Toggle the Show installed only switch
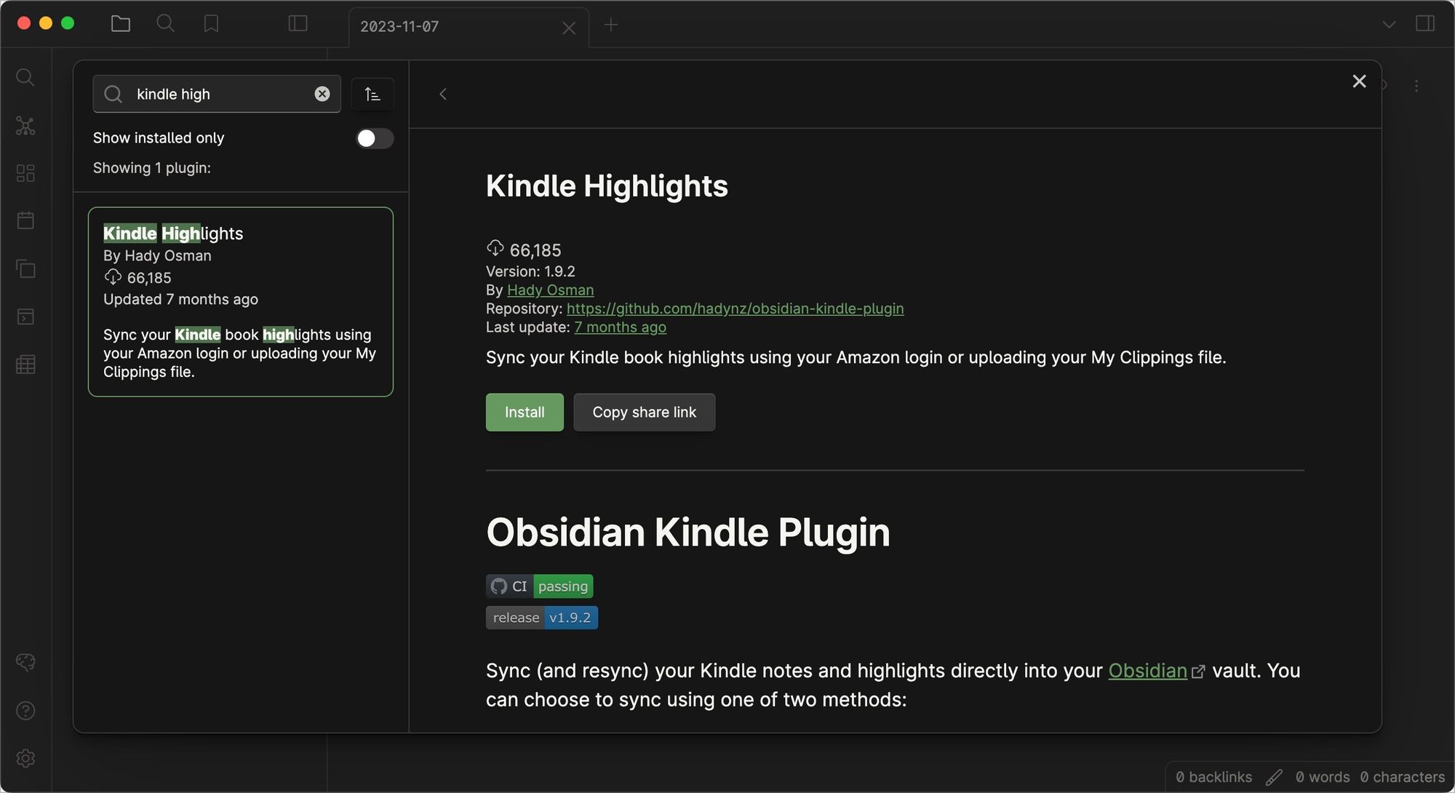This screenshot has width=1455, height=793. point(374,139)
